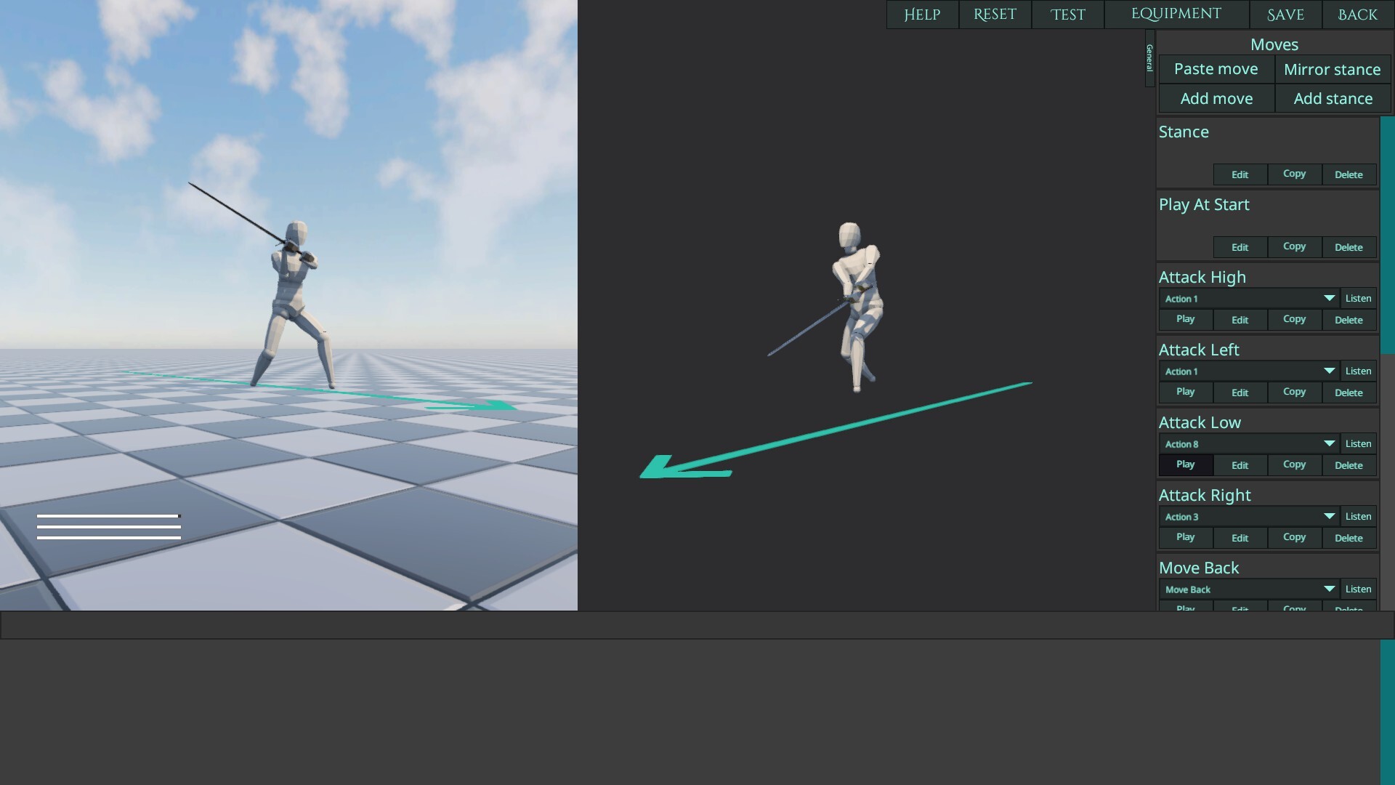The image size is (1395, 785).
Task: Copy the Play At Start move
Action: click(1294, 246)
